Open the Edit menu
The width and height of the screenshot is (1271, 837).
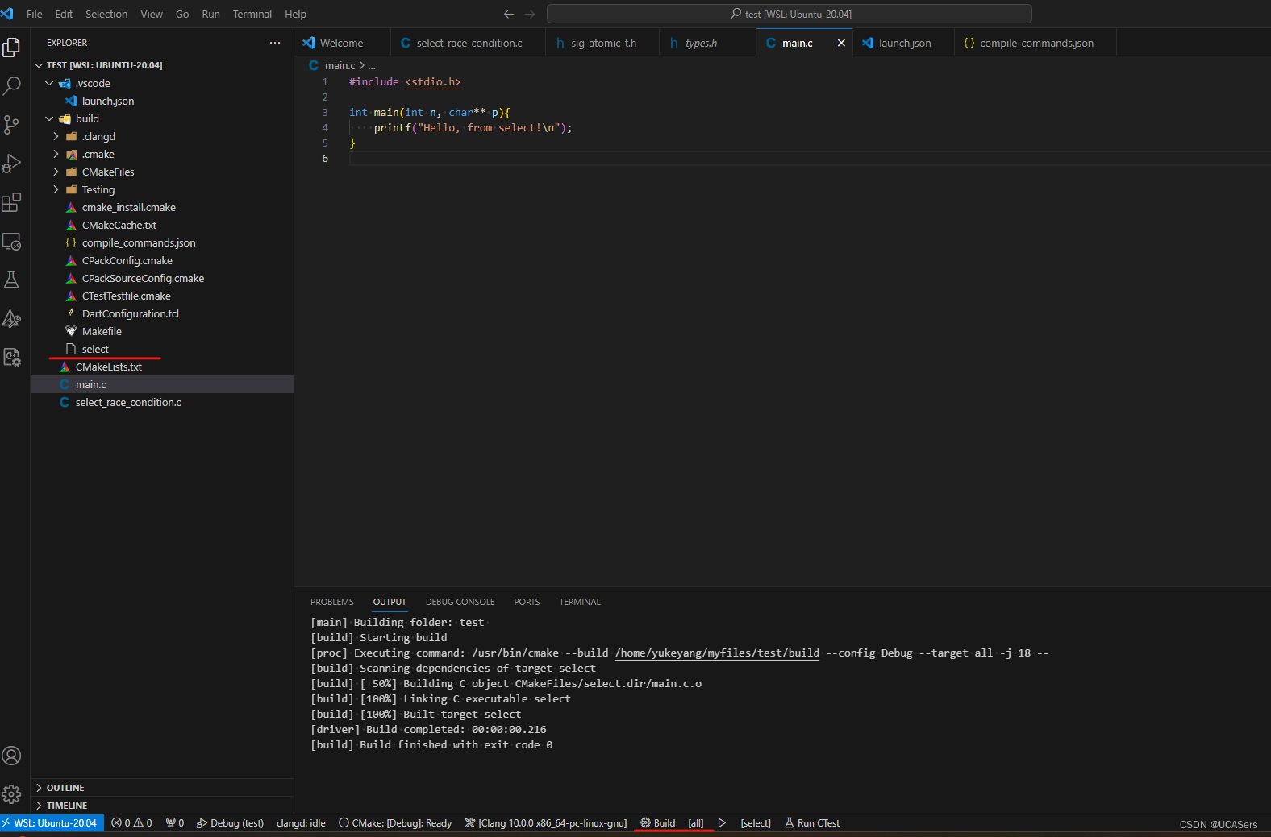(64, 14)
